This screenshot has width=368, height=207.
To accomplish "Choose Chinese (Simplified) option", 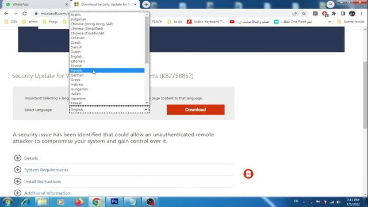I will click(107, 29).
